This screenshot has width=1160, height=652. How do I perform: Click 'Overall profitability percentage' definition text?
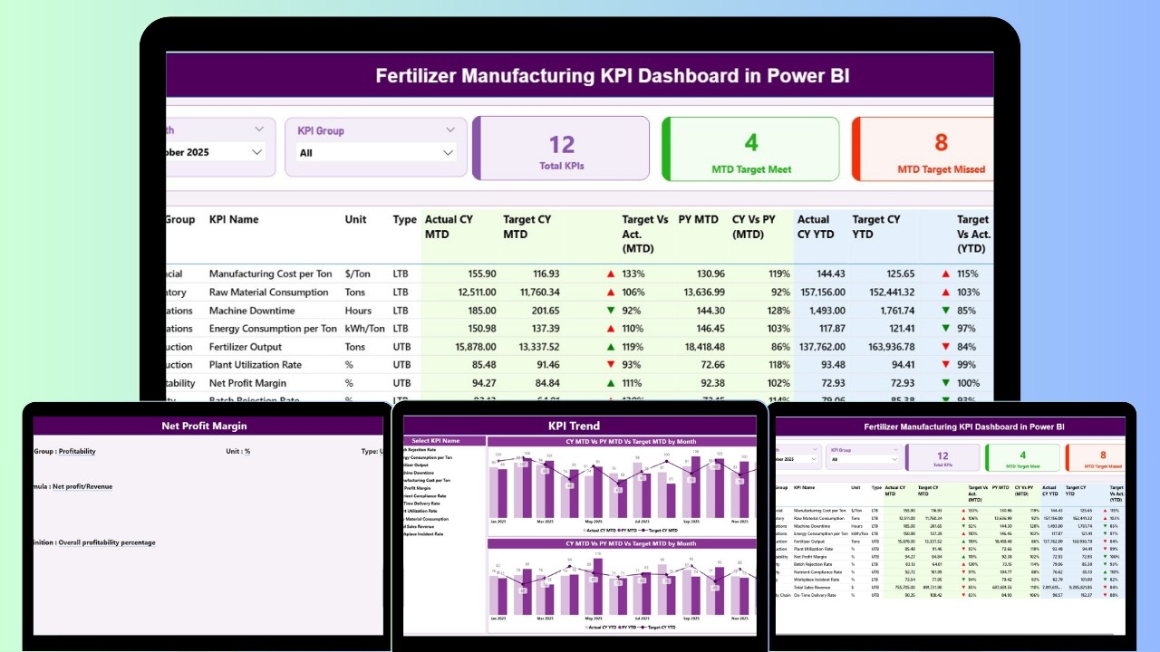(107, 542)
